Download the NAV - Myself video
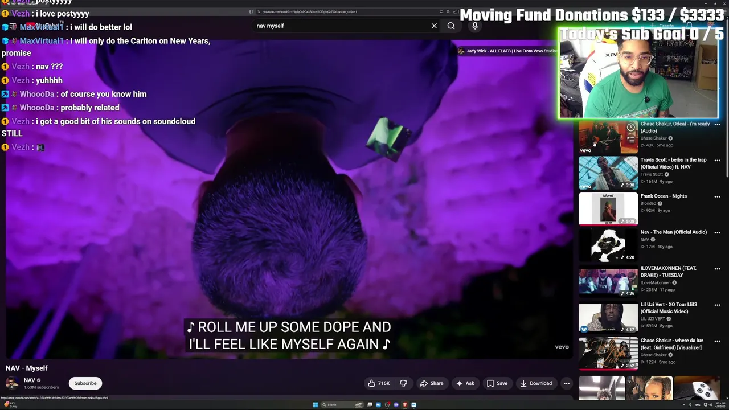 point(536,383)
